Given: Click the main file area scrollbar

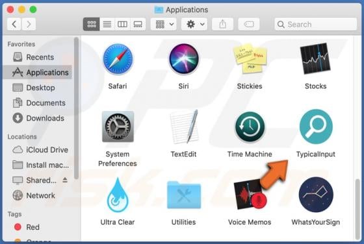Looking at the screenshot, I should tap(357, 210).
